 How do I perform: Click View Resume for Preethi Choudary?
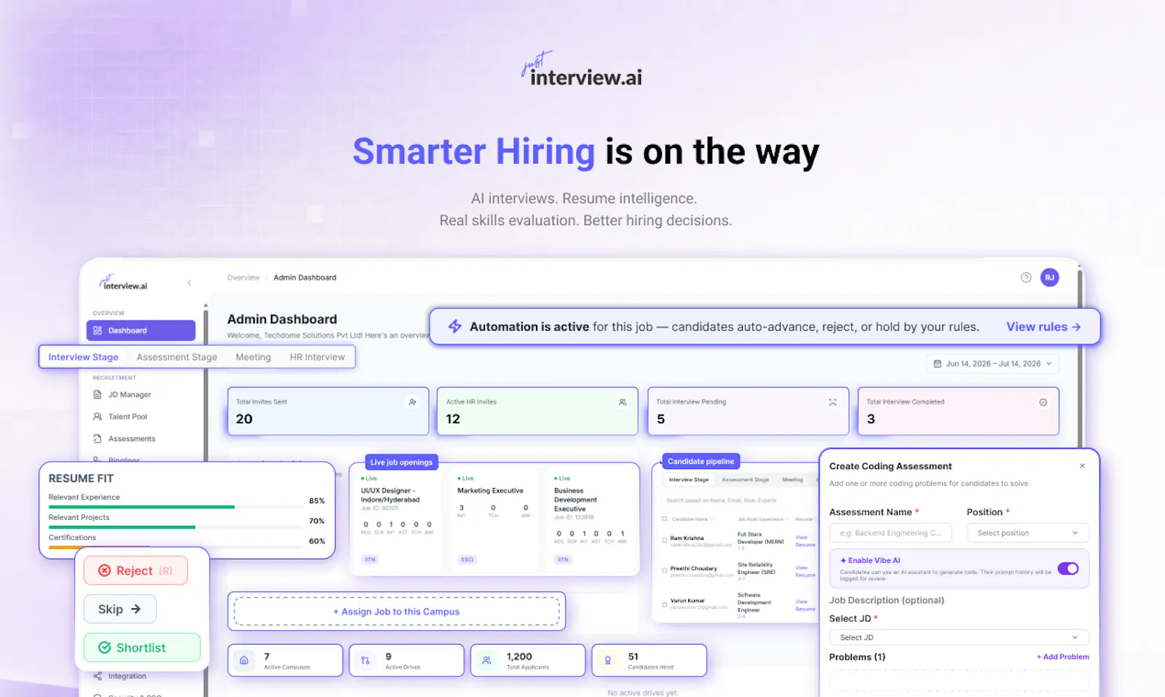point(805,572)
